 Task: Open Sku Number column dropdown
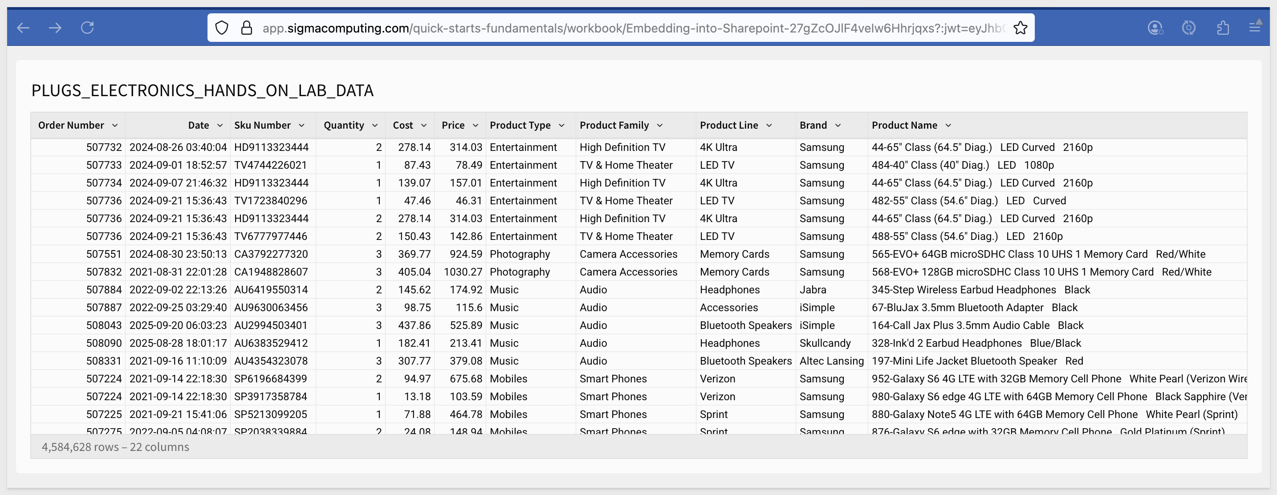coord(301,126)
